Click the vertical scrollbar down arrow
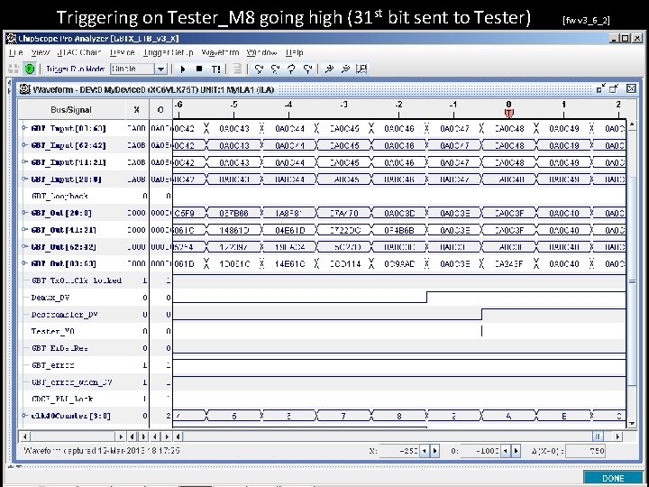This screenshot has height=487, width=649. coord(632,423)
